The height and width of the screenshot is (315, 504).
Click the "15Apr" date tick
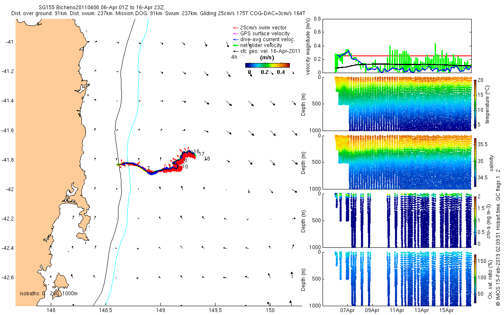point(446,311)
